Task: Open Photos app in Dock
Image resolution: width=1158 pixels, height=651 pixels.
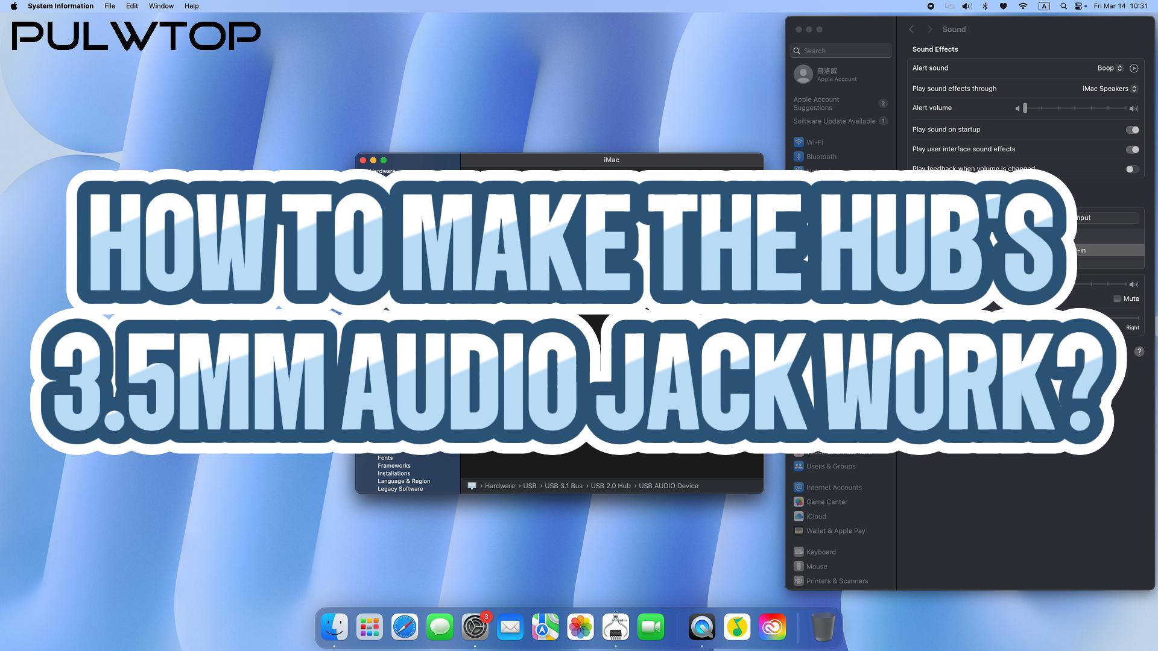Action: click(x=580, y=627)
